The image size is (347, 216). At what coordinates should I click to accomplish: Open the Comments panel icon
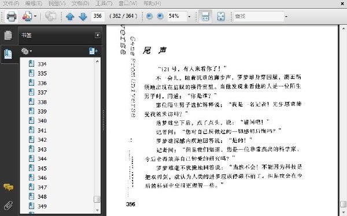[8, 187]
